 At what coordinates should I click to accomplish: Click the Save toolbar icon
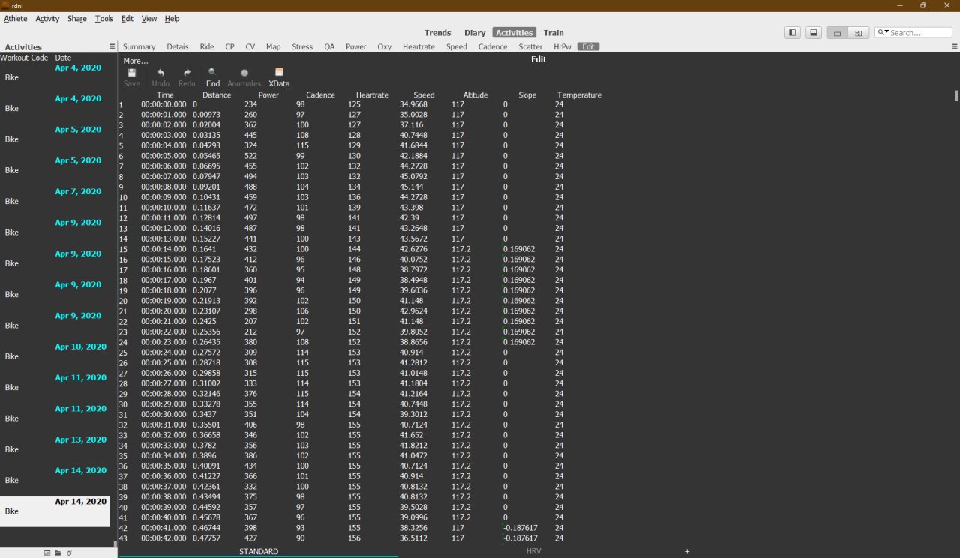tap(131, 77)
